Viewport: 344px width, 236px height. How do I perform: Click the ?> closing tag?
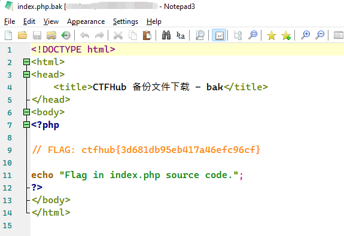tap(36, 188)
